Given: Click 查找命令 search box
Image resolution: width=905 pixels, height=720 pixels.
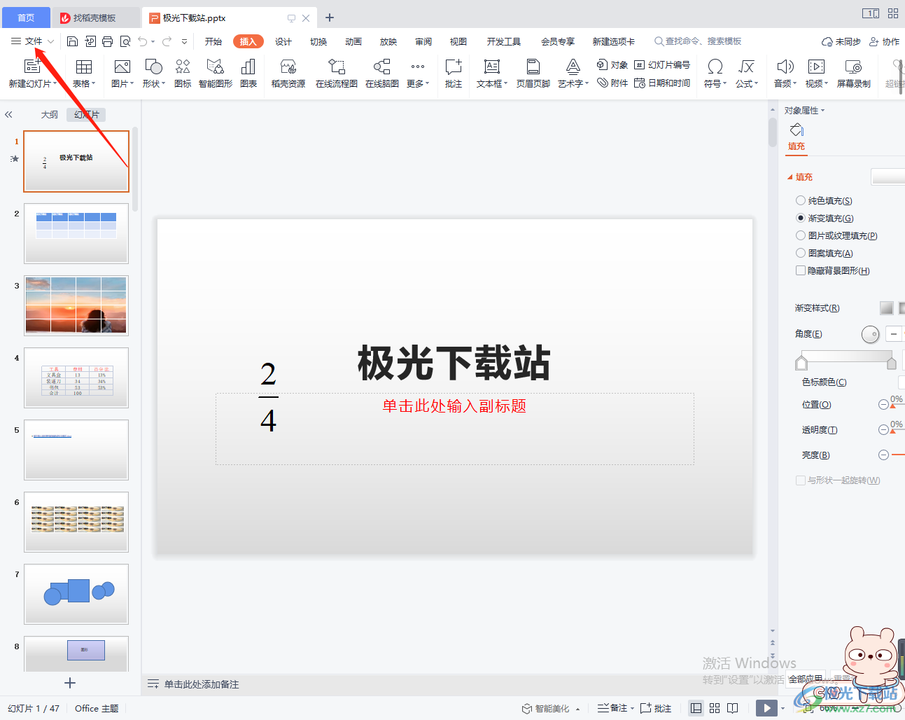Looking at the screenshot, I should pyautogui.click(x=699, y=41).
